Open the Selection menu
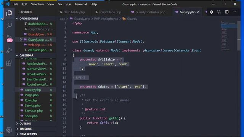The image size is (244, 137). click(37, 4)
